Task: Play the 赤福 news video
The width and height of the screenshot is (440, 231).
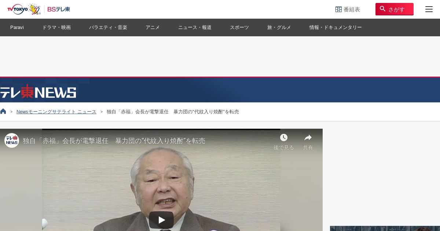Action: (x=161, y=220)
